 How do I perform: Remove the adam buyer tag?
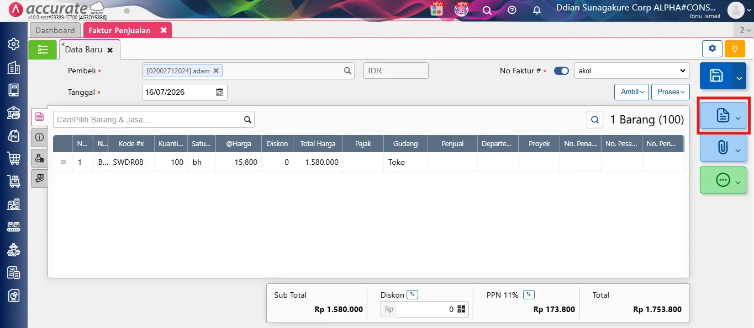click(216, 71)
